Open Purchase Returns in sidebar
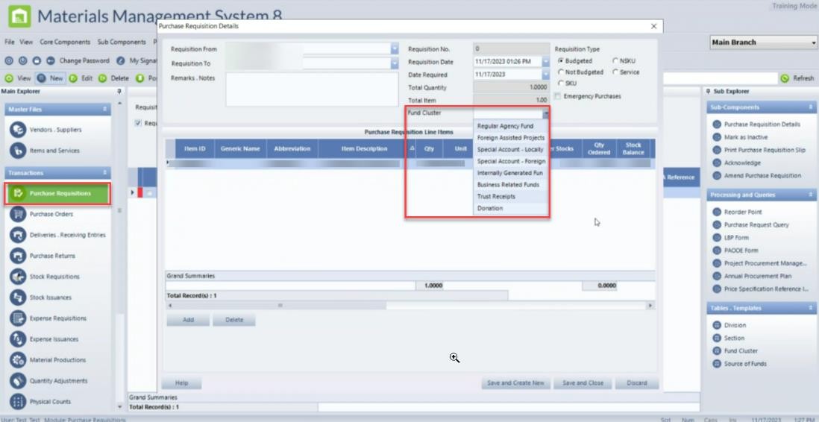Viewport: 819px width, 422px height. (51, 256)
